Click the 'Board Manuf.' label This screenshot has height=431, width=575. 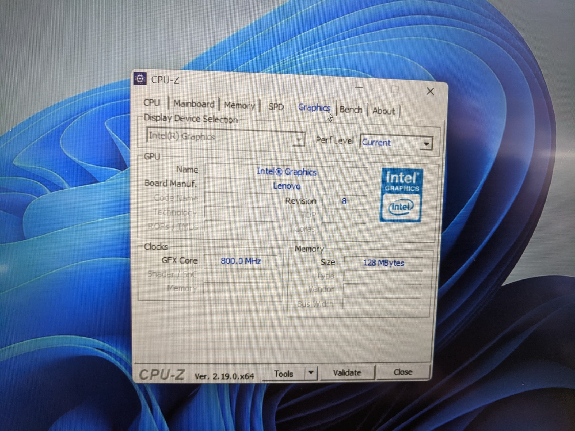[x=171, y=184]
